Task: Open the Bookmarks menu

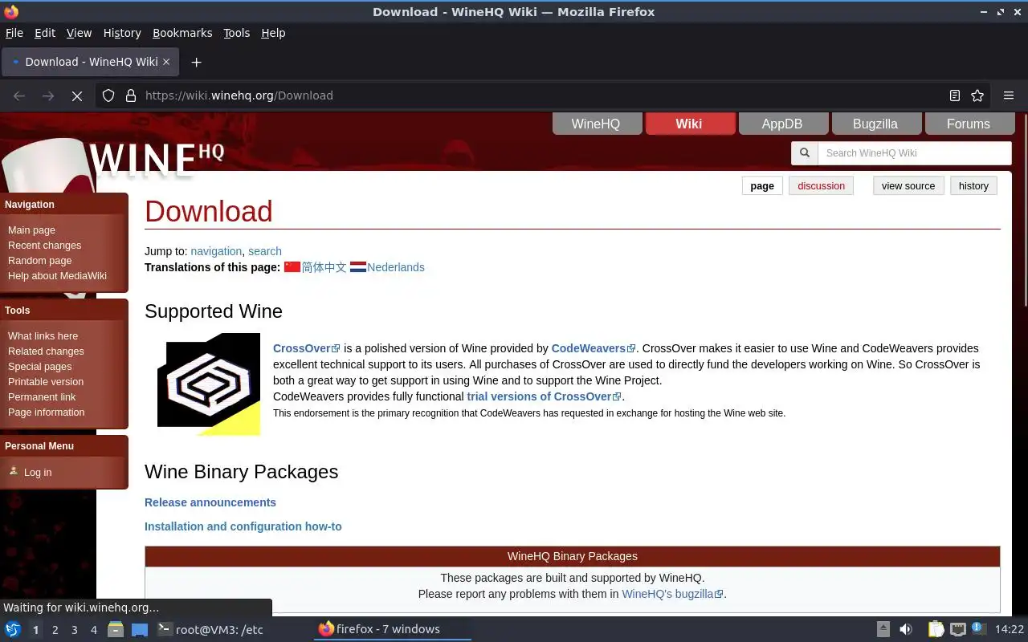Action: coord(182,33)
